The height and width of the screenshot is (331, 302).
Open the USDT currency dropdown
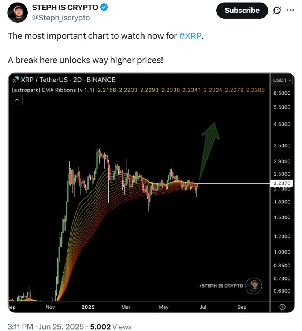pos(282,80)
